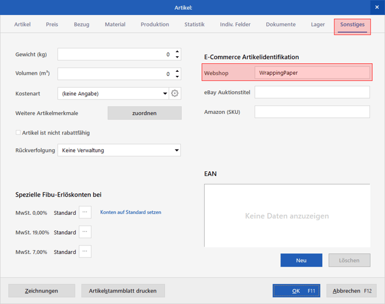Viewport: 385px width, 304px height.
Task: Switch to the Preis tab
Action: tap(52, 24)
